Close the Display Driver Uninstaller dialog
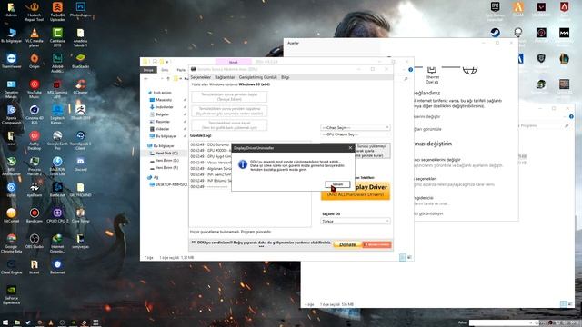 pos(350,148)
